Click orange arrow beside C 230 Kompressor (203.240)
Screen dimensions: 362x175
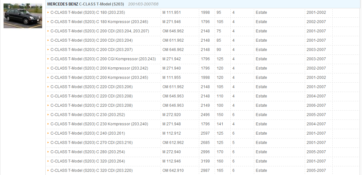pos(48,124)
